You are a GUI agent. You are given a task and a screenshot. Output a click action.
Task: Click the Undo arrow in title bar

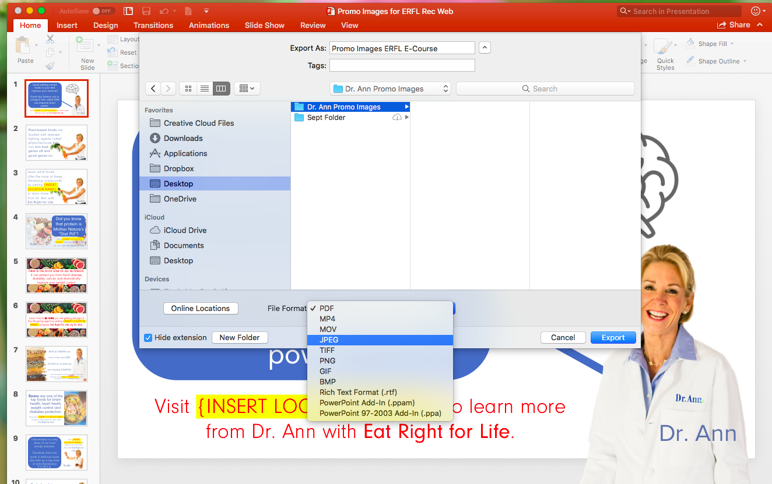pos(164,11)
